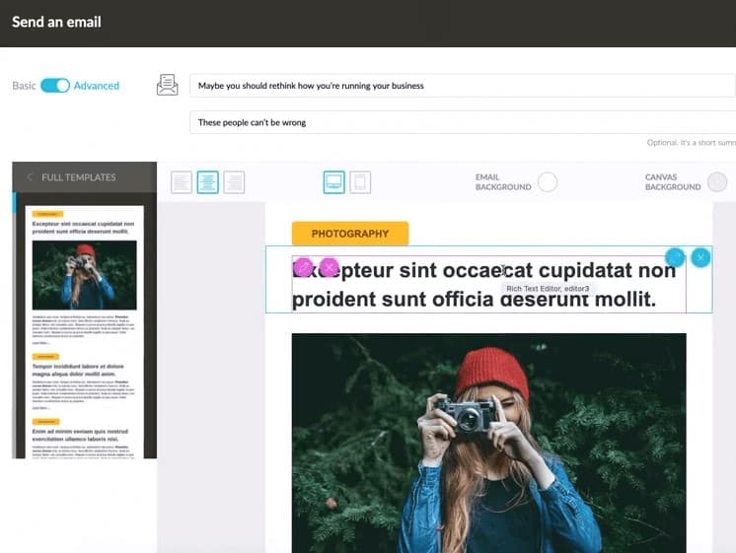Select the left-aligned email layout icon
Viewport: 736px width, 553px height.
[182, 182]
